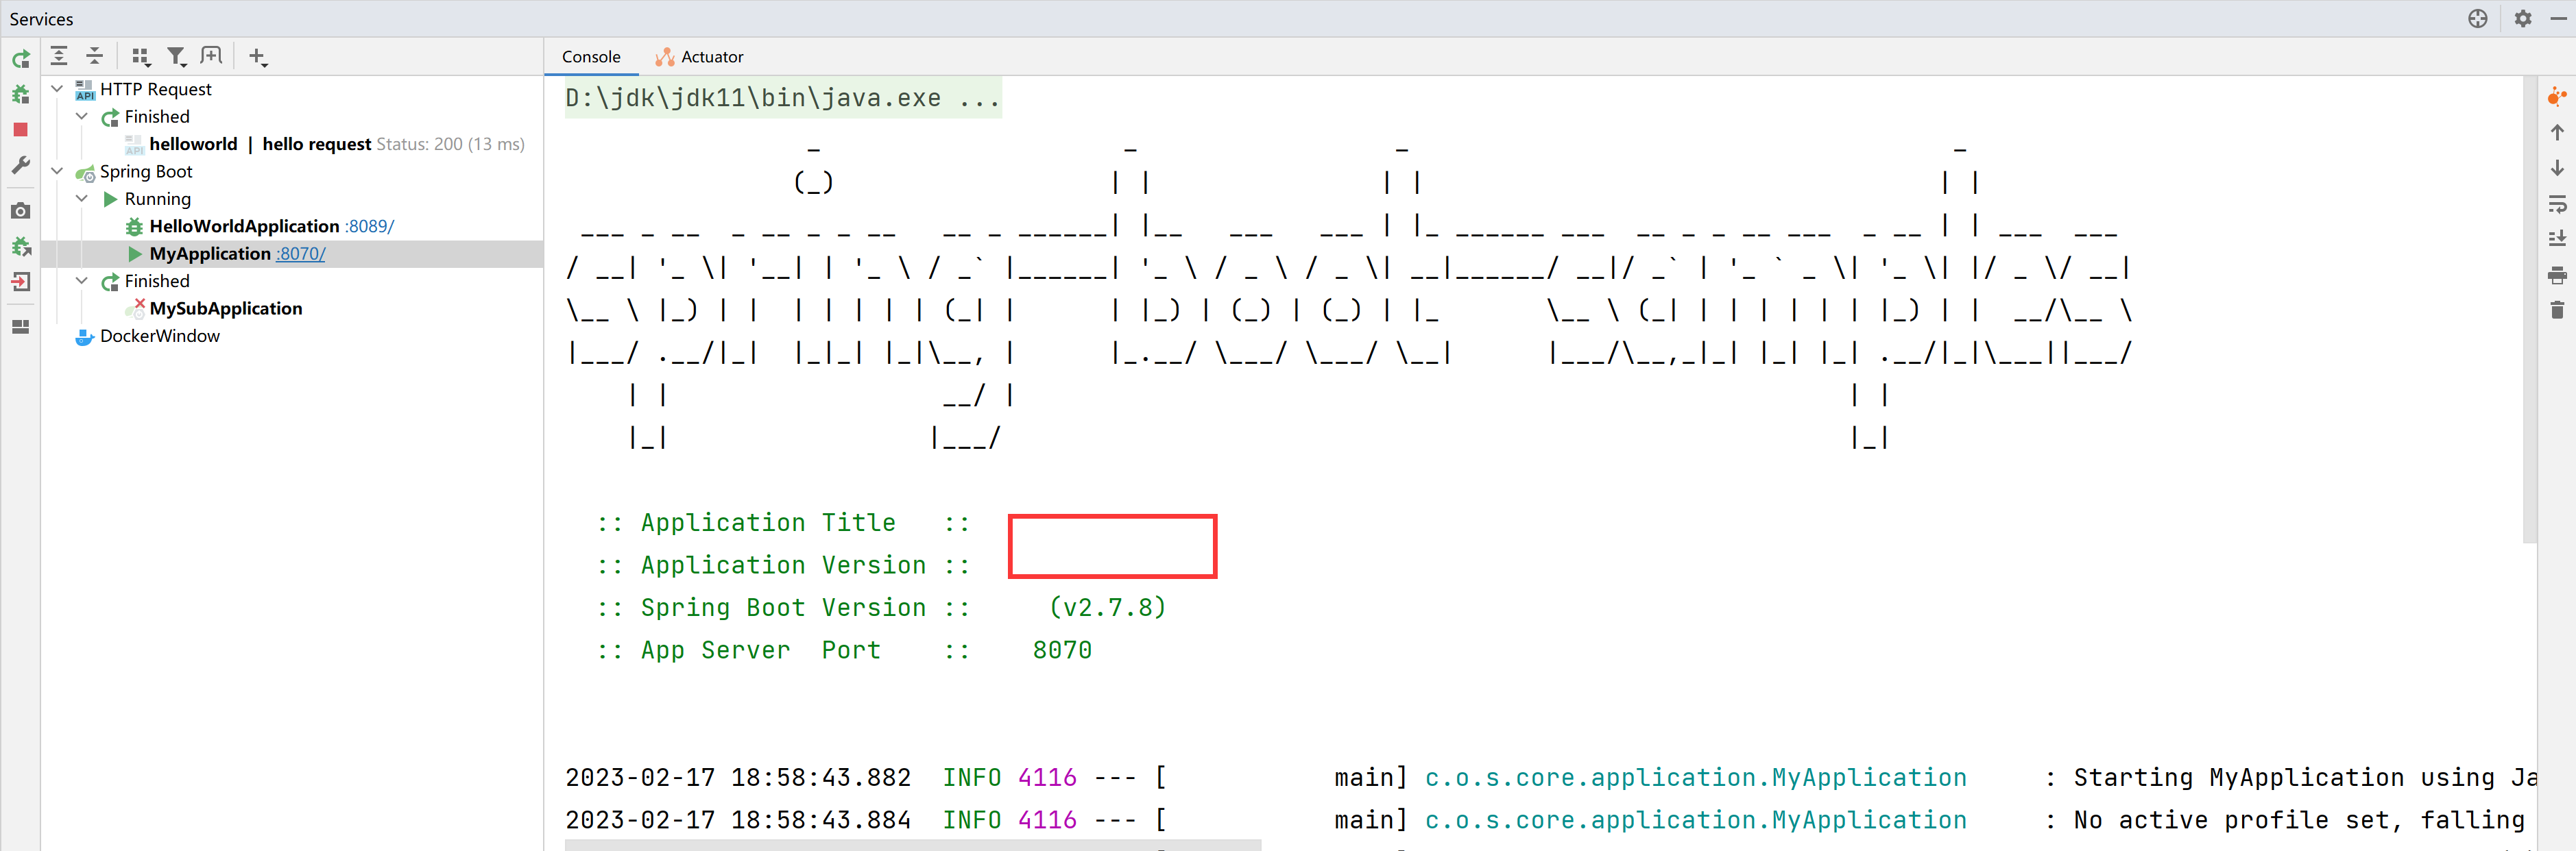Click the camera thread dump icon
Screen dimensions: 2576x851
click(x=20, y=211)
